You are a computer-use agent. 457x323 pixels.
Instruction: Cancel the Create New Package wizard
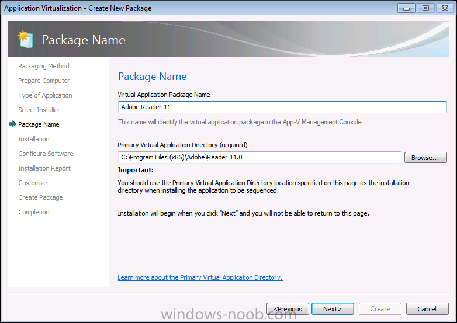tap(427, 309)
